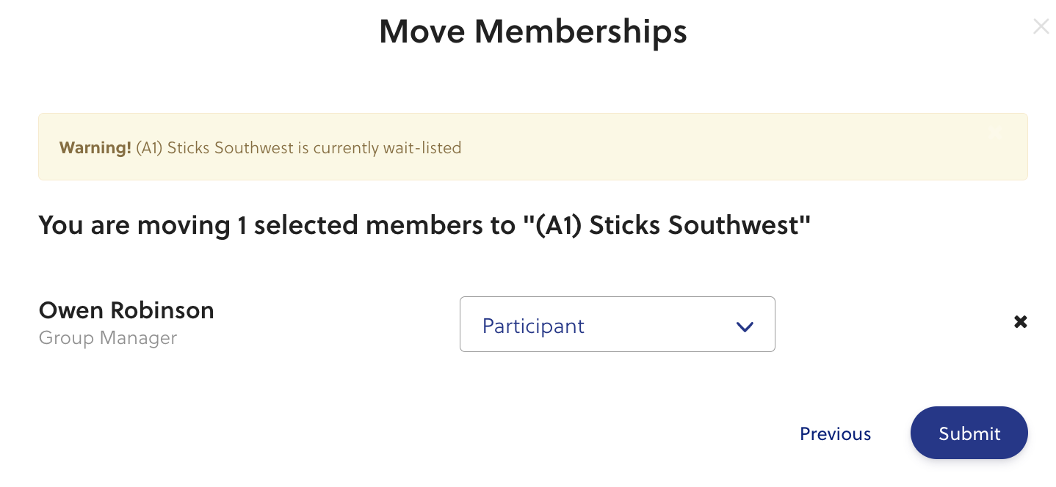Click the chevron arrow in the role dropdown

[745, 327]
